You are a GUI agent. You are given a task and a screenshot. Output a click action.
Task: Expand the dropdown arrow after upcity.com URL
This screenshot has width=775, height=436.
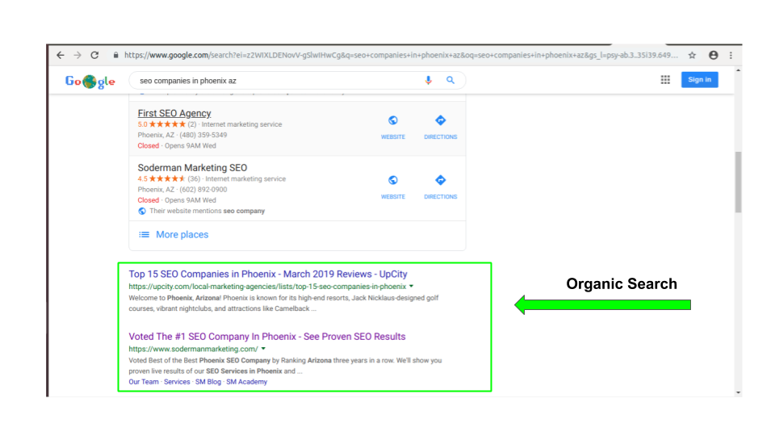pyautogui.click(x=411, y=286)
